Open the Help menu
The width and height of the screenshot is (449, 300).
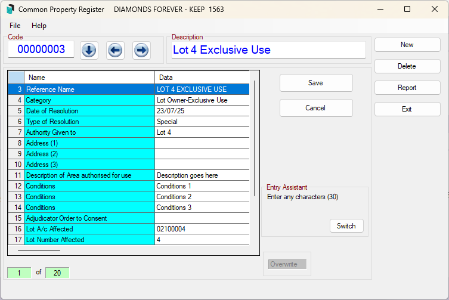39,26
